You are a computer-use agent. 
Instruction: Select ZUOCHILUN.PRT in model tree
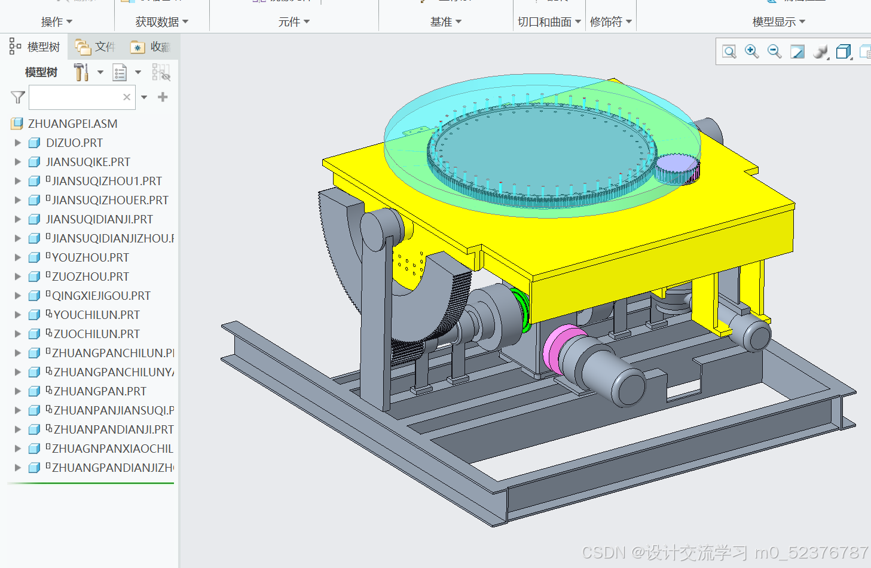point(97,334)
